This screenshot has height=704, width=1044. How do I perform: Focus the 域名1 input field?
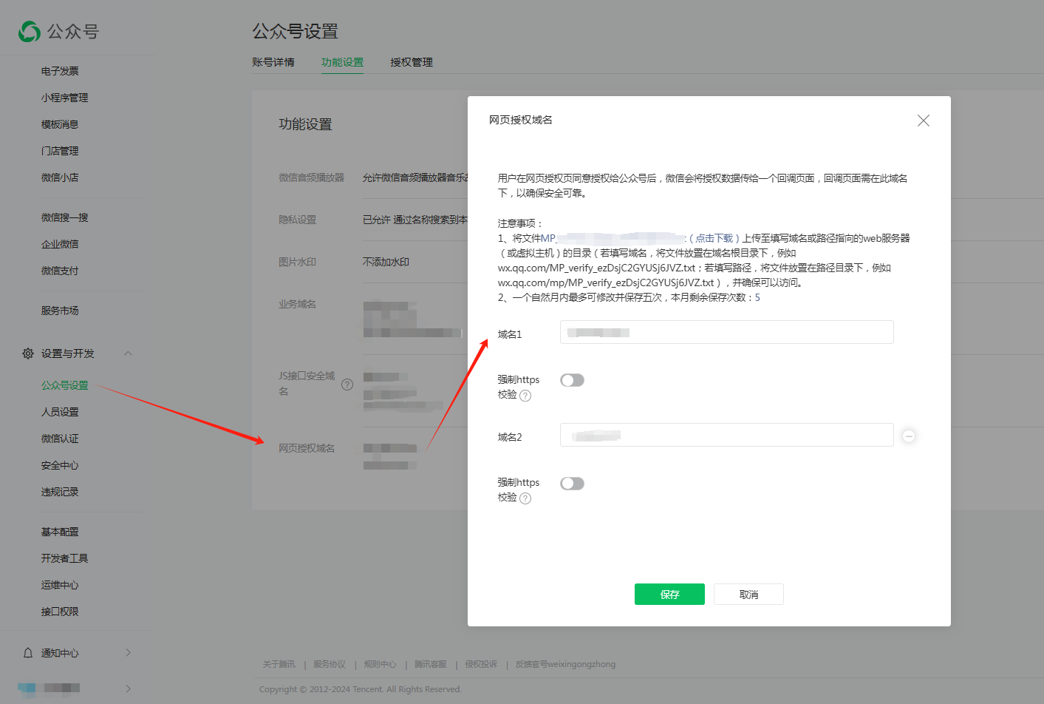pyautogui.click(x=727, y=332)
